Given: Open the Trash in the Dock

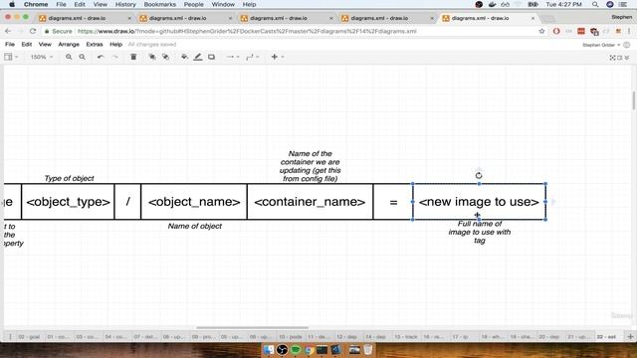Looking at the screenshot, I should (367, 349).
